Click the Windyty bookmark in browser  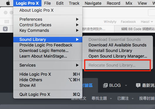click(x=110, y=22)
